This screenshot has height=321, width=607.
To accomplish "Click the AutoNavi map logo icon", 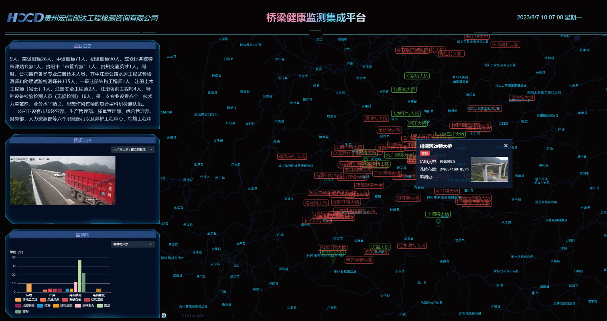I will (164, 315).
